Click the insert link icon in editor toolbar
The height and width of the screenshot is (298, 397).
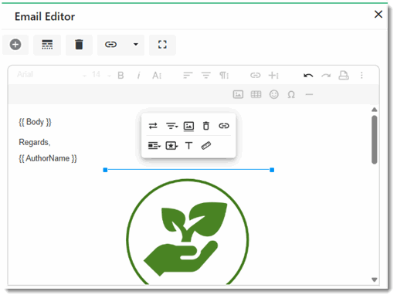[256, 76]
